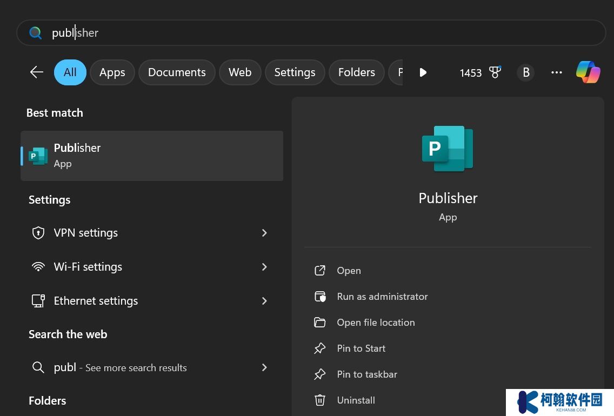Click the Open file location folder icon

click(320, 323)
